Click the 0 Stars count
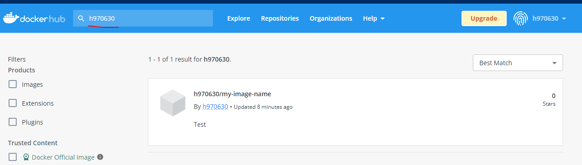The image size is (582, 165). [x=549, y=99]
